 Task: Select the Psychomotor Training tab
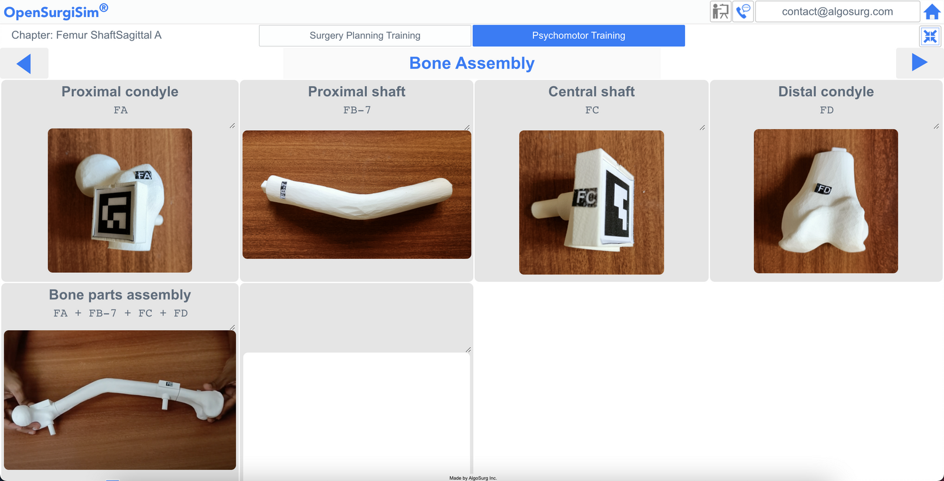click(579, 35)
